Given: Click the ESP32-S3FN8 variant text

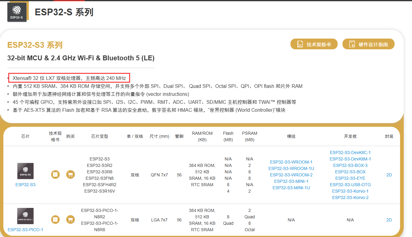Looking at the screenshot, I should (99, 178).
